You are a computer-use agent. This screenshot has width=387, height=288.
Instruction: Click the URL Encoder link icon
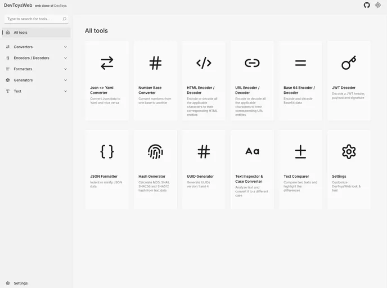[x=252, y=63]
